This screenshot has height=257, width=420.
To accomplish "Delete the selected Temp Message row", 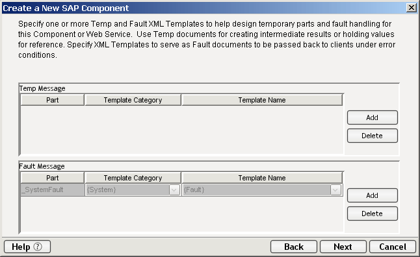I will [373, 136].
